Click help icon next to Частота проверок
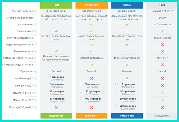Viewport: 179px width, 122px height. [x=36, y=11]
